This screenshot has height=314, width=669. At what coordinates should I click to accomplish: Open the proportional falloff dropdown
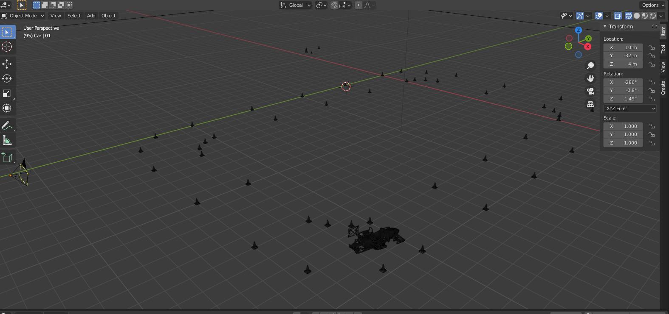click(x=370, y=5)
